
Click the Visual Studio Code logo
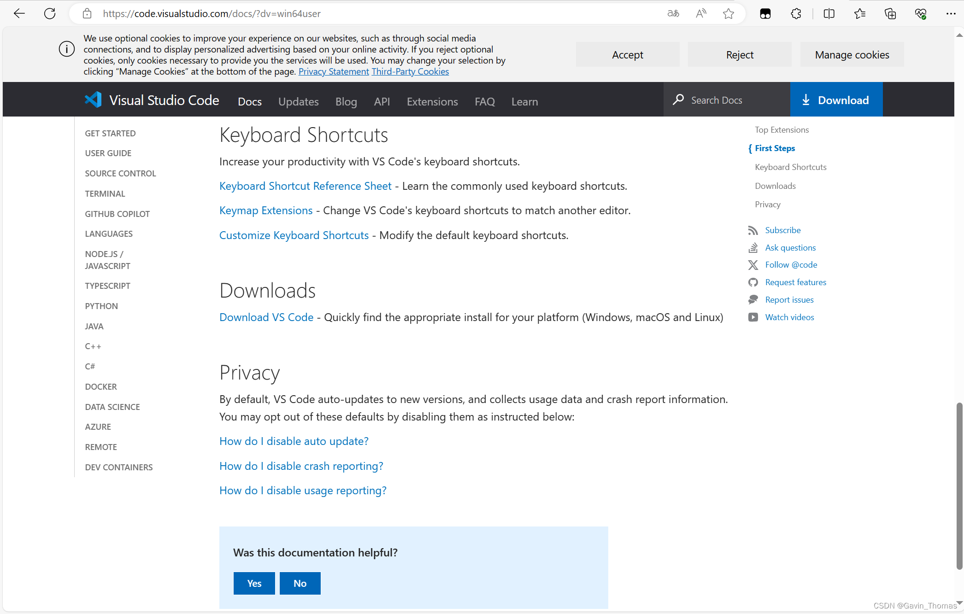point(93,99)
